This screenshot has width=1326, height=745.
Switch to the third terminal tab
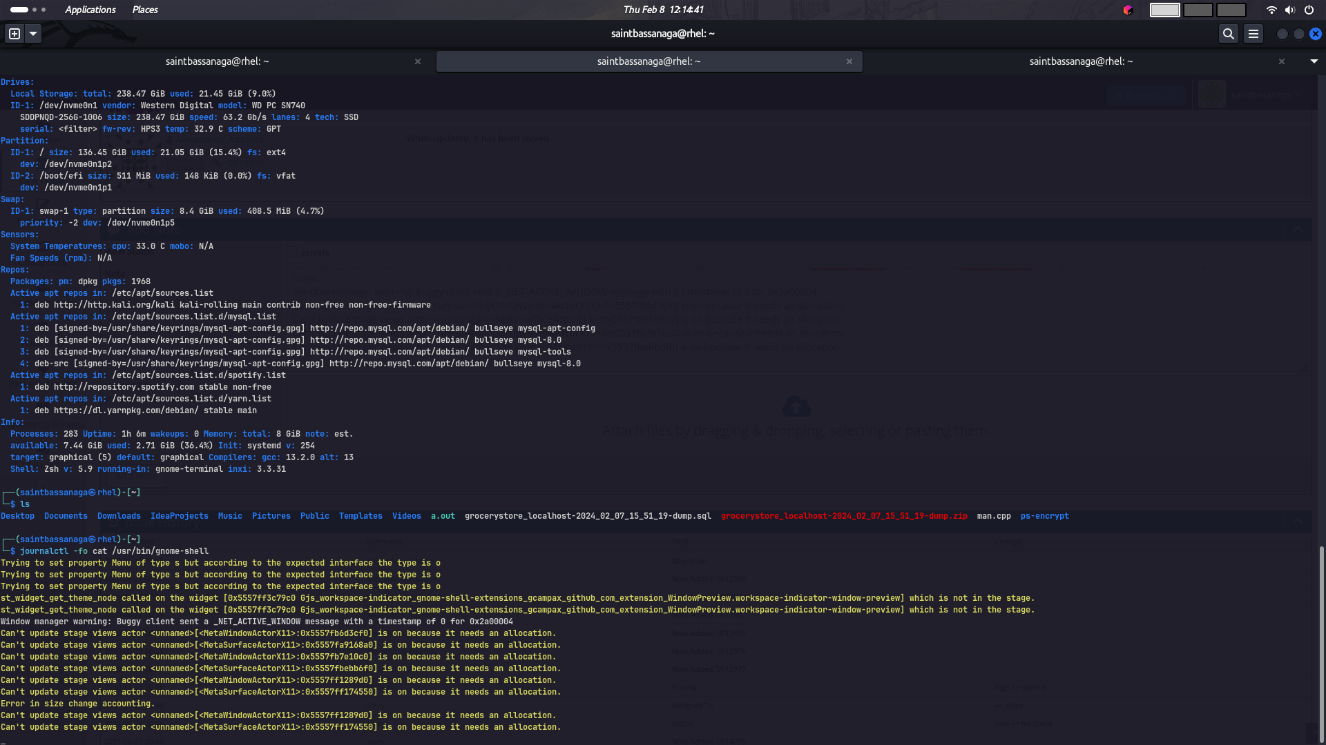1081,61
